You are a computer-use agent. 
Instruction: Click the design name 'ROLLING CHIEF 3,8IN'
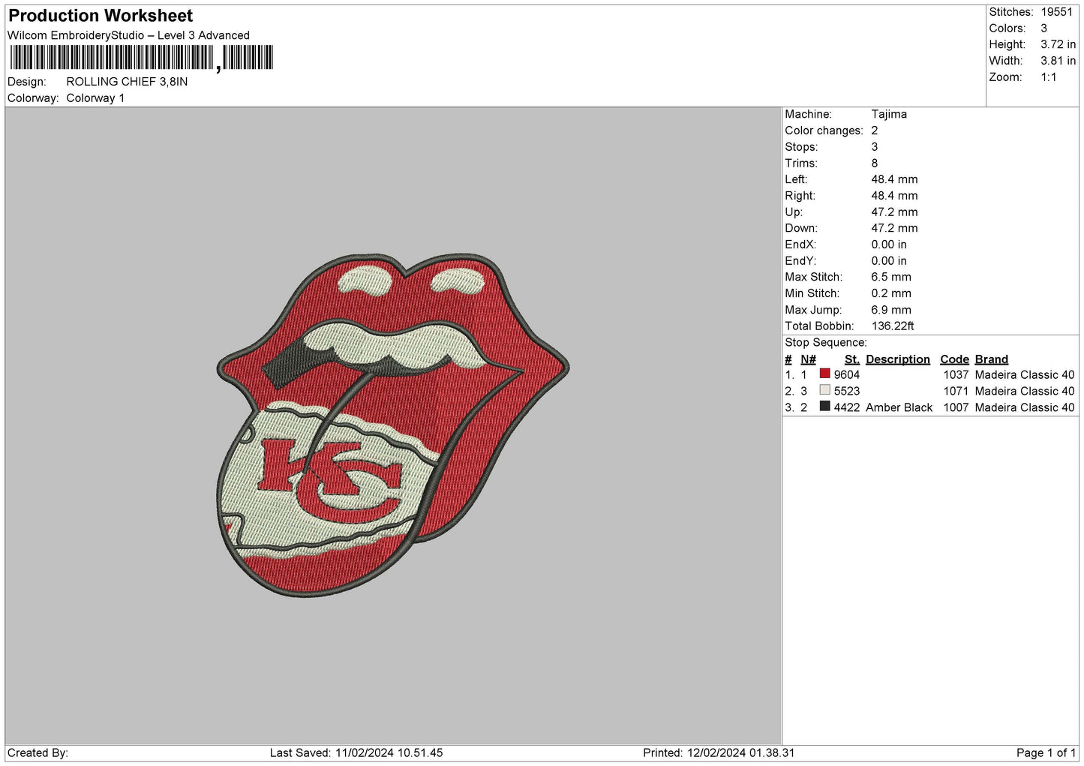point(127,82)
